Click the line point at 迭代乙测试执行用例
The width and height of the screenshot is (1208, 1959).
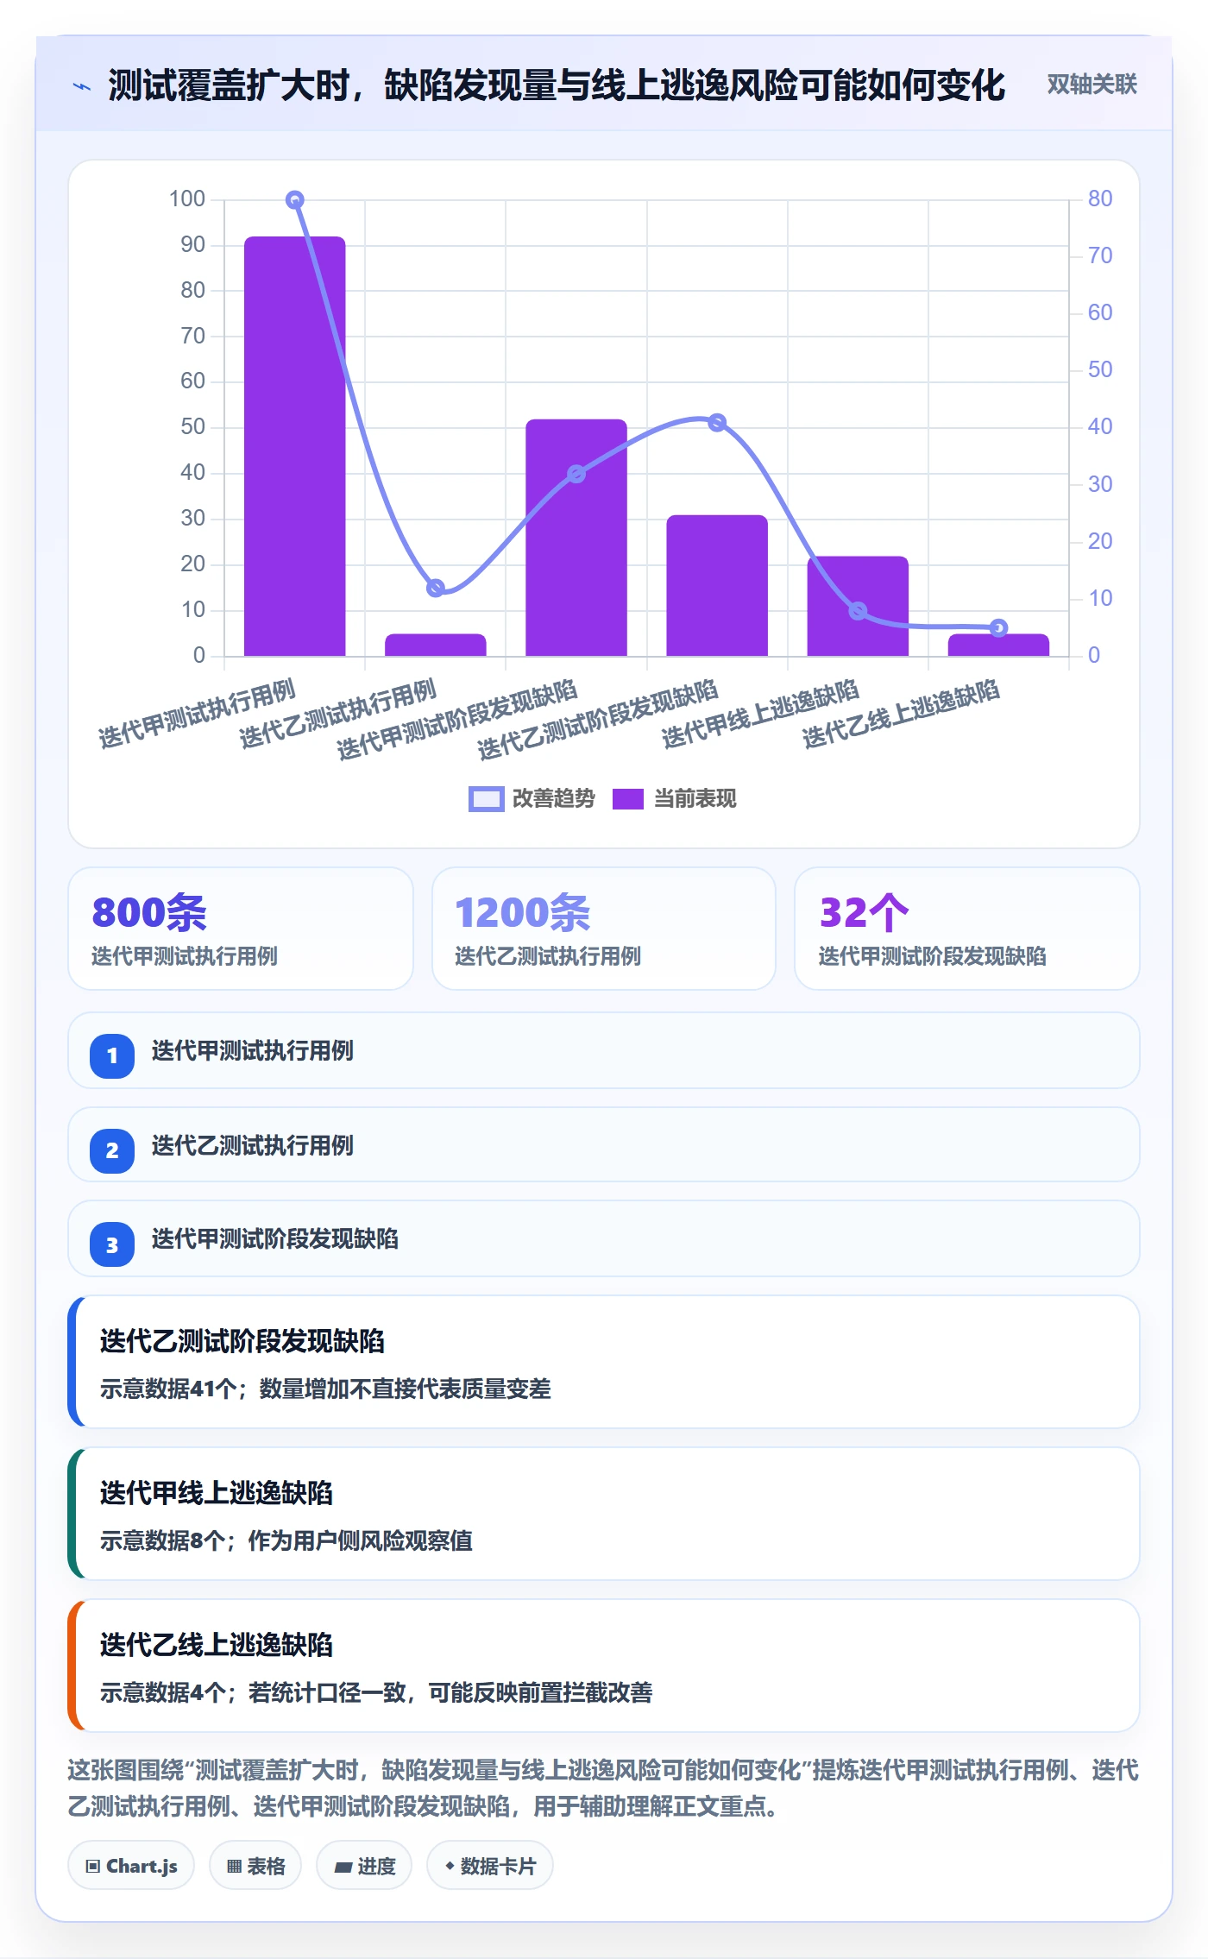pyautogui.click(x=436, y=588)
